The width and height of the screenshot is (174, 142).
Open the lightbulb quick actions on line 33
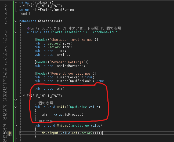[9, 133]
